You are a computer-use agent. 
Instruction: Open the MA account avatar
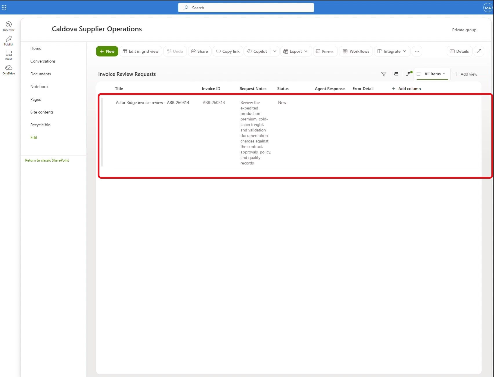[488, 8]
